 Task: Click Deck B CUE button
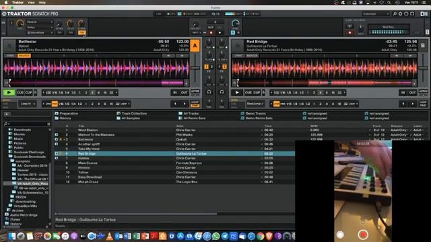pyautogui.click(x=248, y=93)
